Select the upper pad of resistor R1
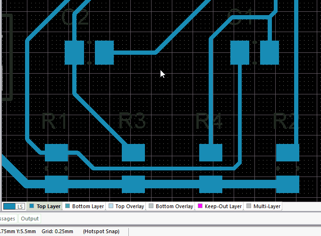This screenshot has height=236, width=321. (x=56, y=153)
